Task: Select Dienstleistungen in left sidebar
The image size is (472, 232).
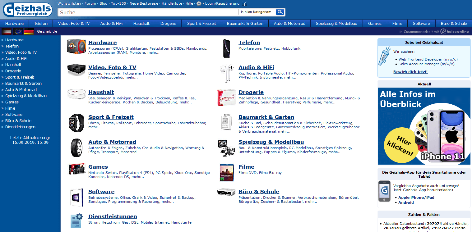Action: tap(20, 127)
